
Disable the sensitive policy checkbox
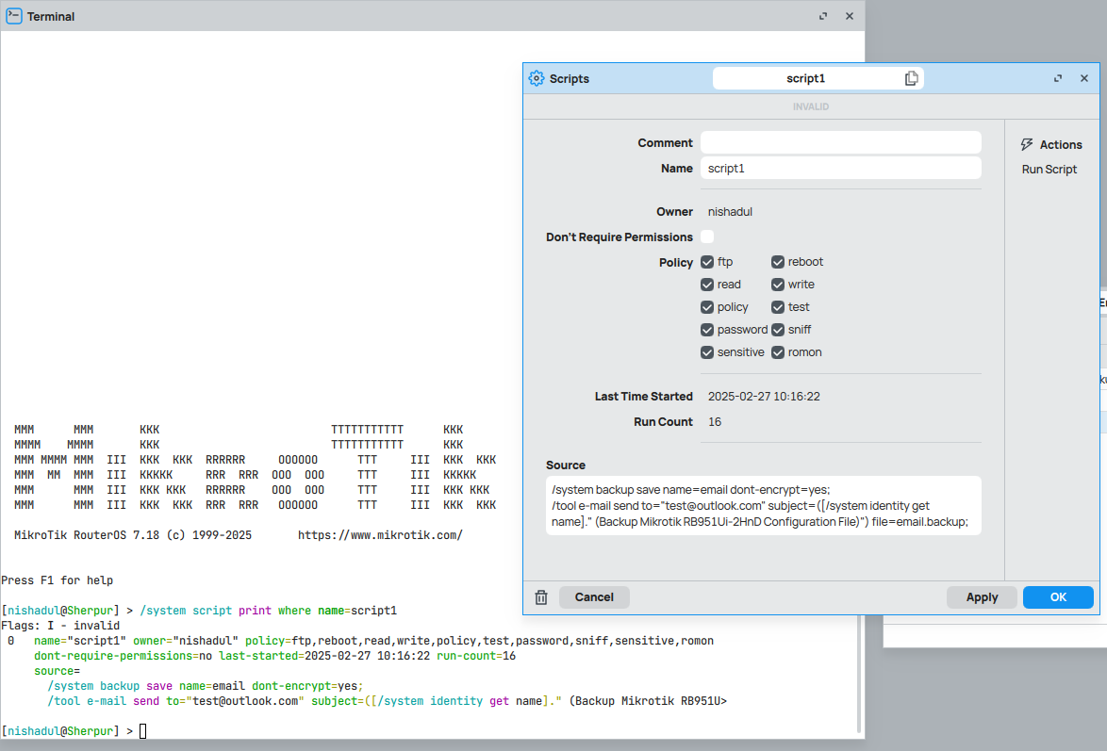pyautogui.click(x=707, y=352)
